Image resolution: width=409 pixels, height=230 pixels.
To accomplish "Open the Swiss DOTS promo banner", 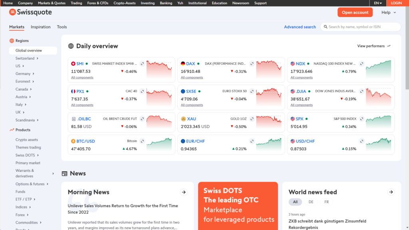I will (238, 206).
